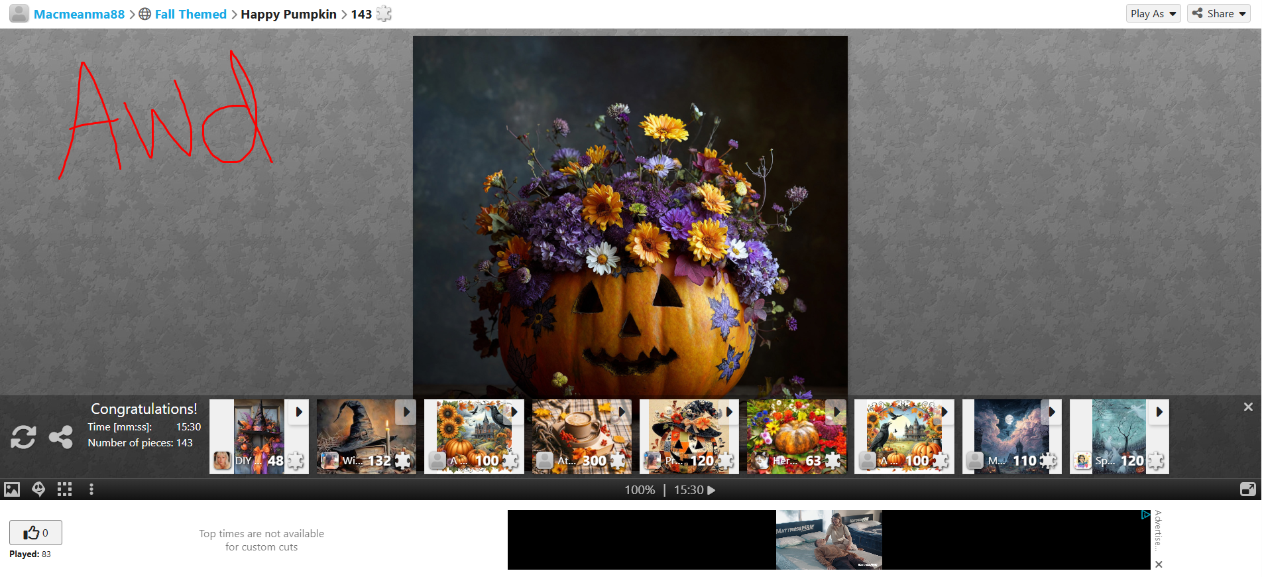Show the puzzle image preview icon
The image size is (1262, 577).
[12, 489]
